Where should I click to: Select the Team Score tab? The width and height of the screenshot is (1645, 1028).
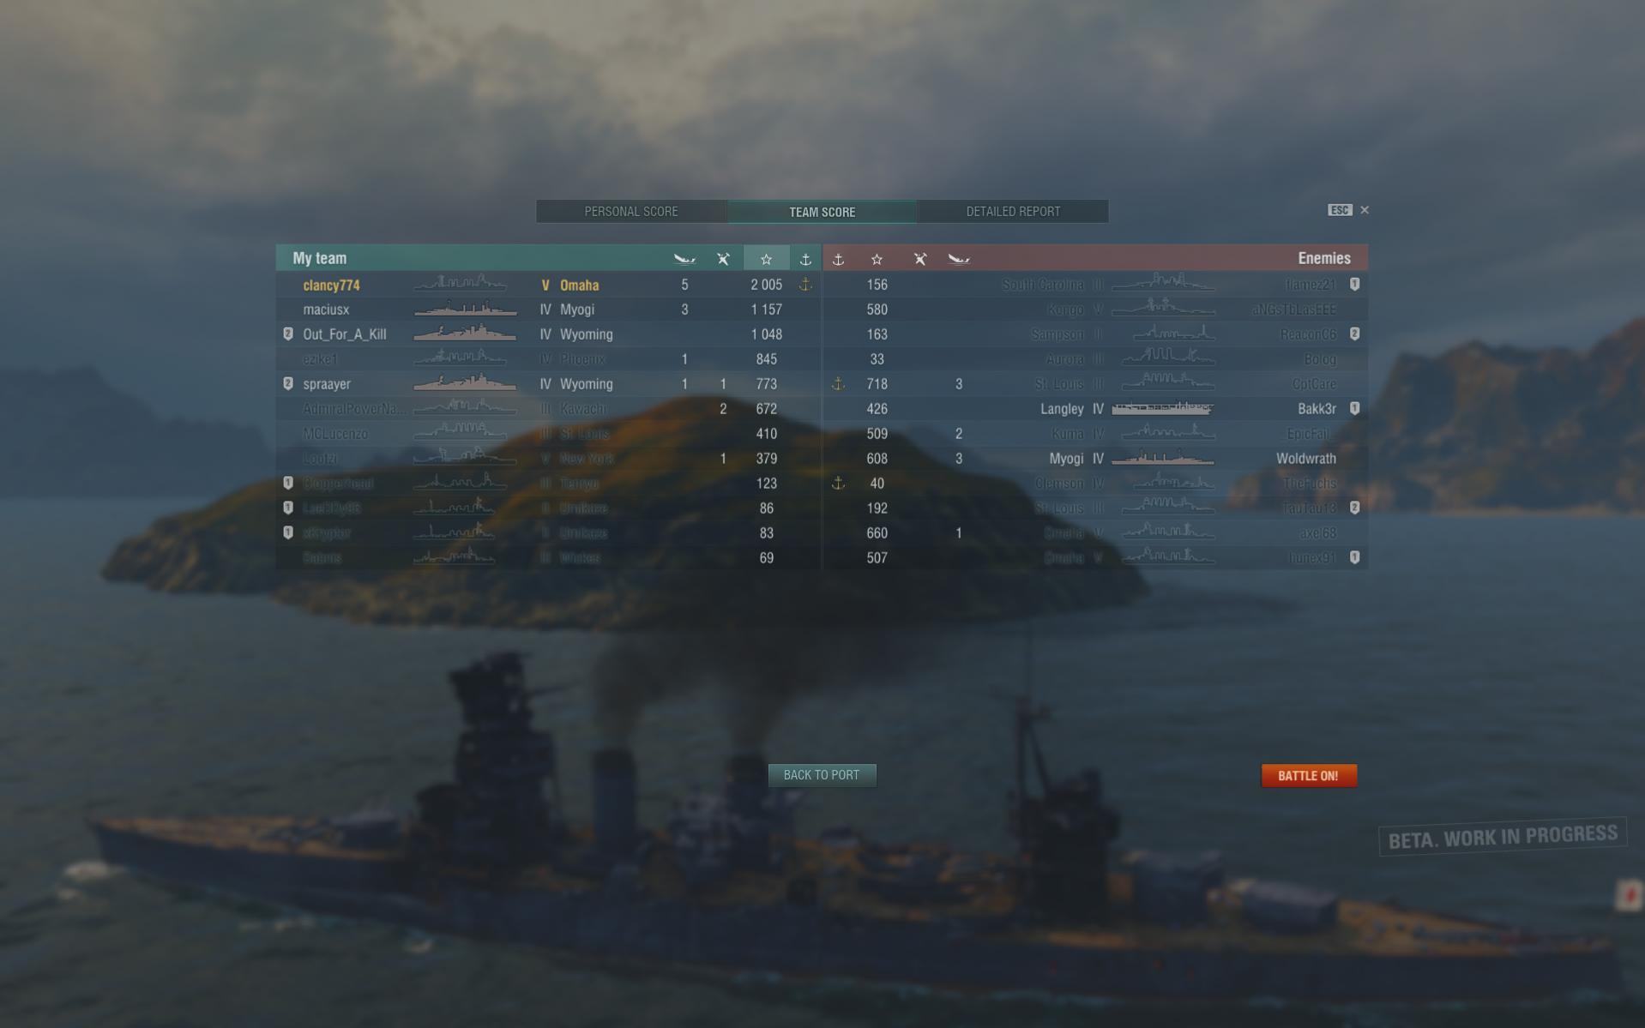[x=822, y=211]
